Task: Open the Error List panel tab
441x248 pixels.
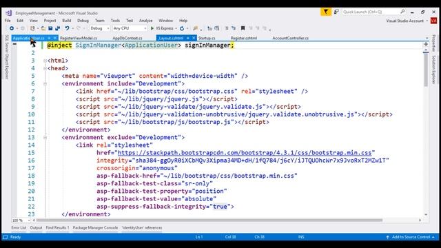Action: tap(19, 228)
